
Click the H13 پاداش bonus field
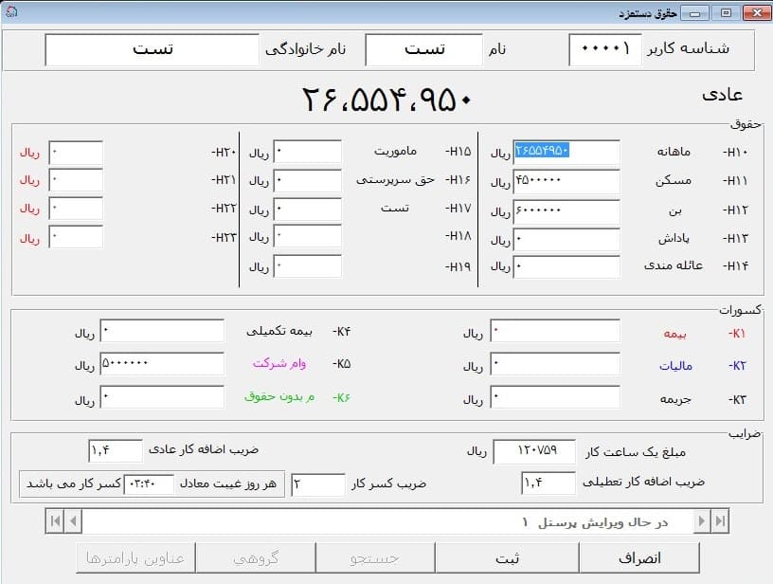click(x=566, y=240)
